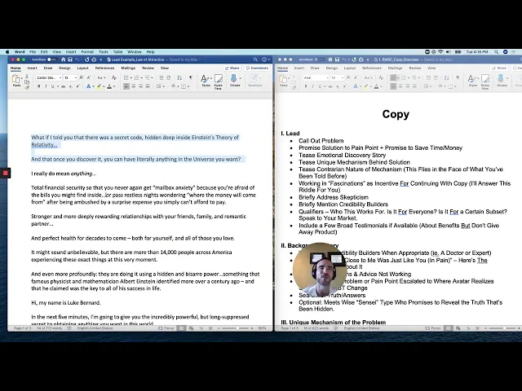Click font color swatch in Lead Example window

tap(109, 86)
